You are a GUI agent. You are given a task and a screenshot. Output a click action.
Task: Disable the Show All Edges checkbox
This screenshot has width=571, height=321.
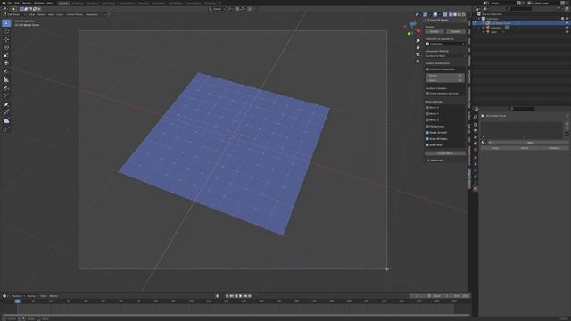pyautogui.click(x=427, y=139)
